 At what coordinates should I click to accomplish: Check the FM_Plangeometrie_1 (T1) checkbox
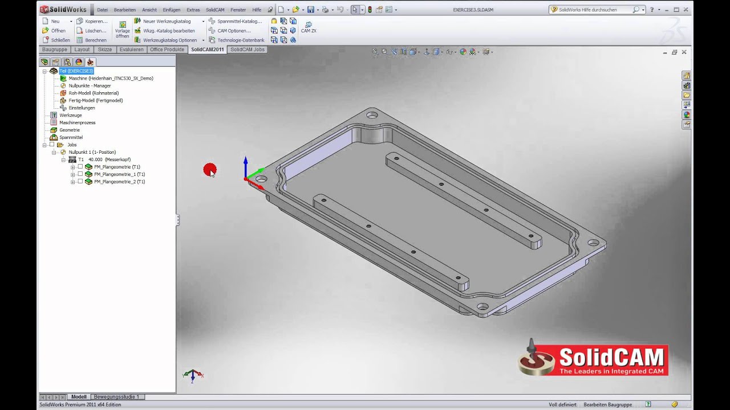80,174
